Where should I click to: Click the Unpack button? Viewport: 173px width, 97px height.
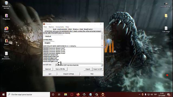tap(88, 69)
